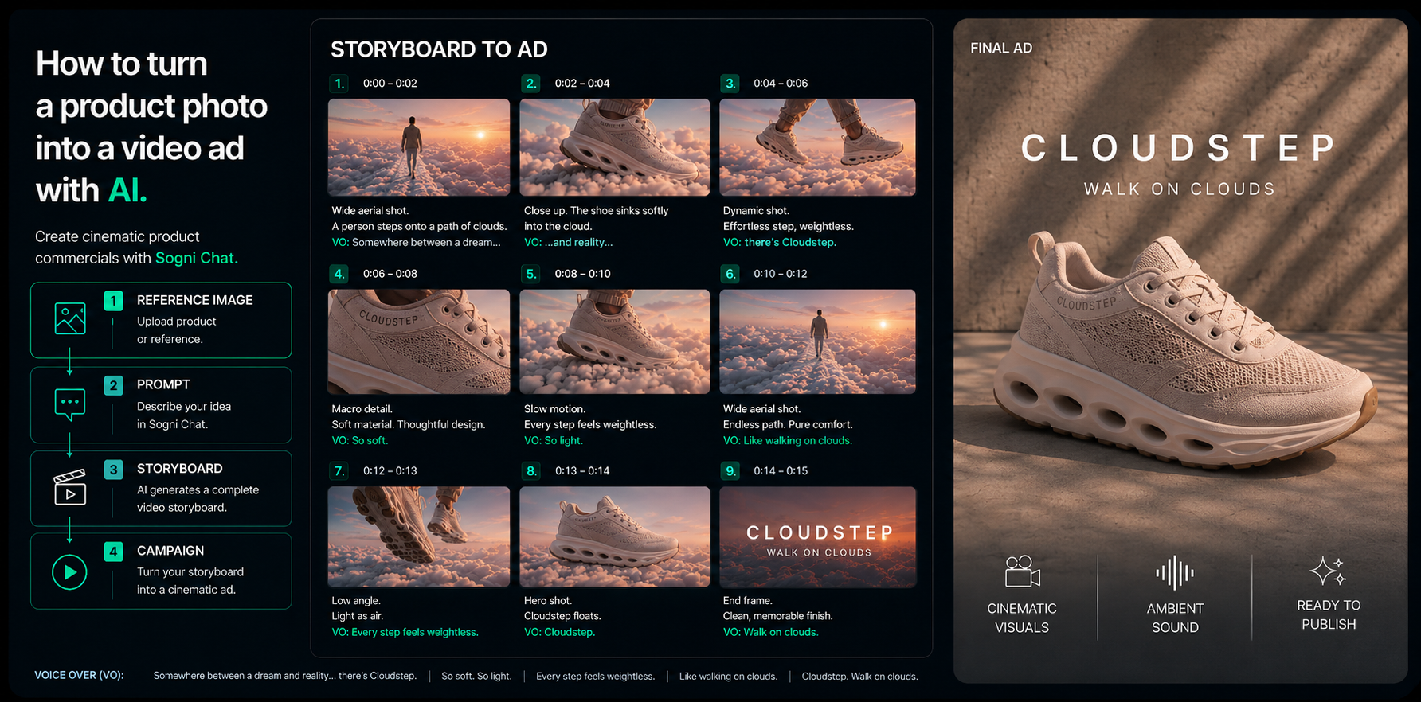Open storyboard frame 5 slow motion thumbnail

click(614, 341)
